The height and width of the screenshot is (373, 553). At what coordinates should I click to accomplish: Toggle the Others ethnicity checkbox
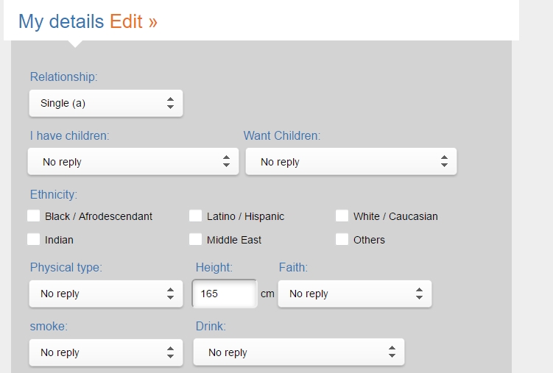(342, 239)
